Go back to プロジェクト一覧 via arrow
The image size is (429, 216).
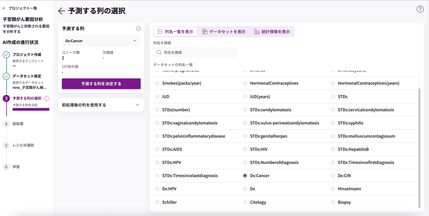(x=4, y=8)
